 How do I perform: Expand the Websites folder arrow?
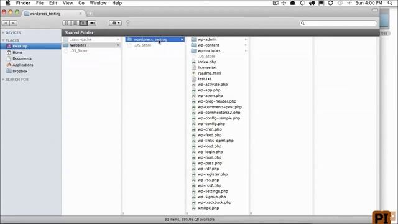click(118, 45)
